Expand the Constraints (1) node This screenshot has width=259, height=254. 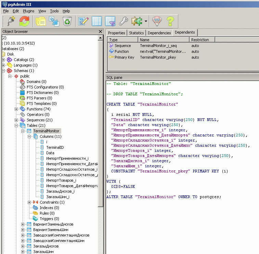[x=29, y=202]
